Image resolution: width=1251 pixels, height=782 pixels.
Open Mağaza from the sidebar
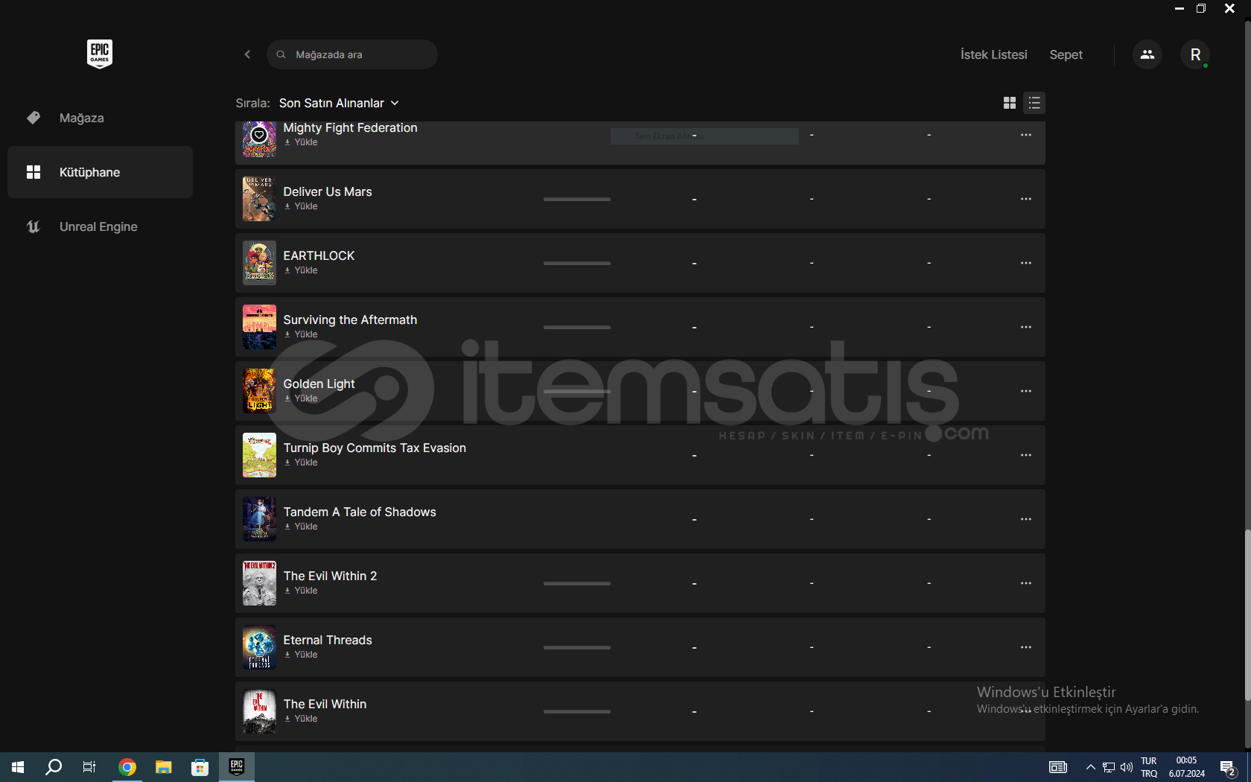click(100, 118)
